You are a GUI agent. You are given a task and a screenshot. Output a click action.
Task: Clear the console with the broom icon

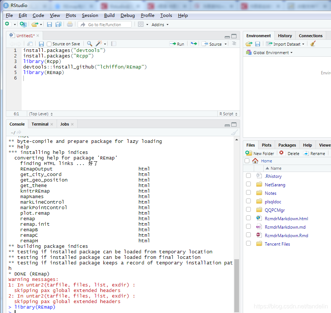pyautogui.click(x=234, y=133)
